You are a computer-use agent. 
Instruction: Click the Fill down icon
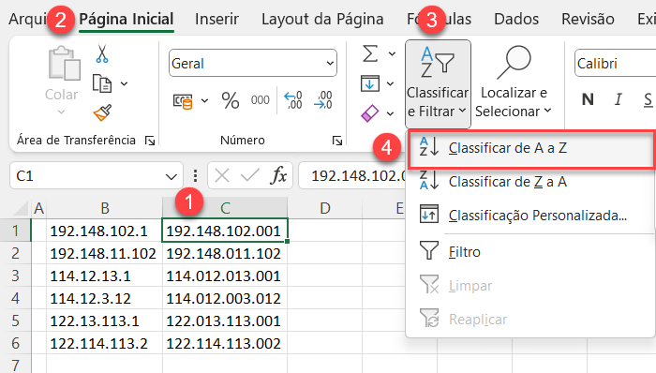(370, 83)
